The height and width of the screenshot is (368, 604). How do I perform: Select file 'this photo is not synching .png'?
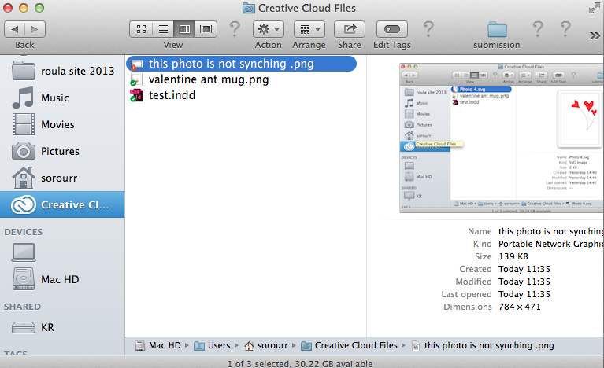[x=241, y=64]
